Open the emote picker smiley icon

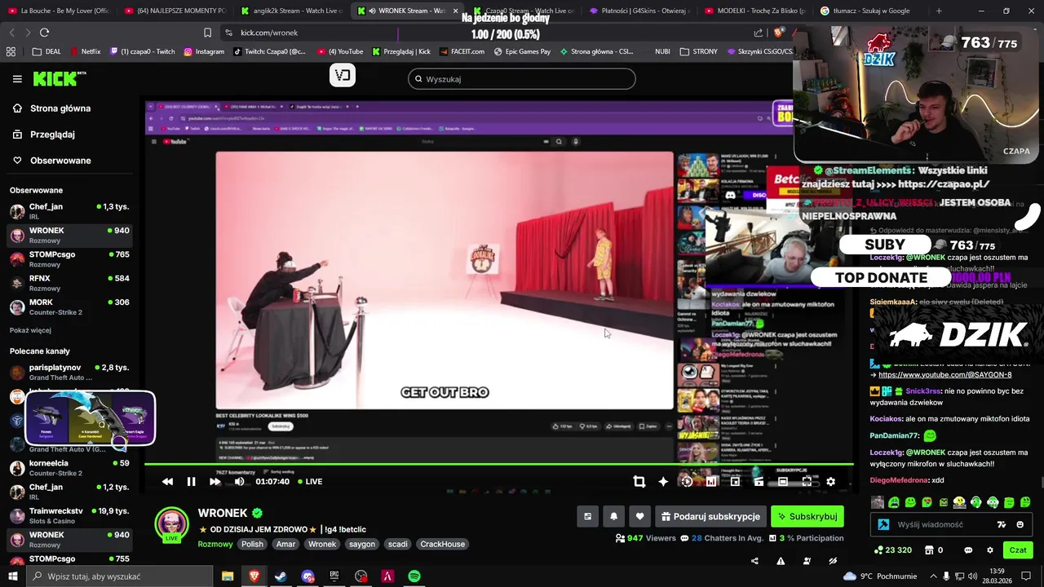(1020, 525)
